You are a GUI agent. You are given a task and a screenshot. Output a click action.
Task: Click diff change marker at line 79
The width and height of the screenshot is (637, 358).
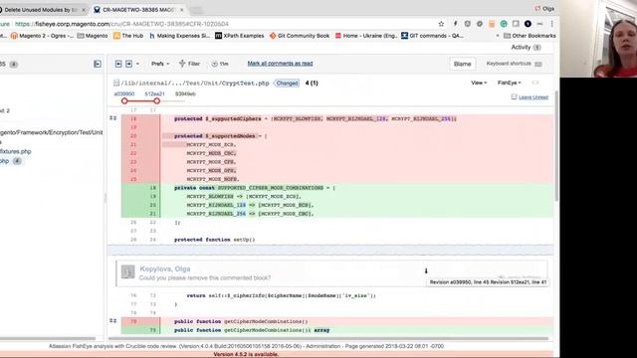coord(112,320)
